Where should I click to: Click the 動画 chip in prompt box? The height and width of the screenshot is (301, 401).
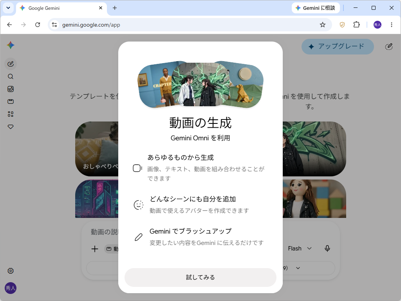[x=112, y=249]
